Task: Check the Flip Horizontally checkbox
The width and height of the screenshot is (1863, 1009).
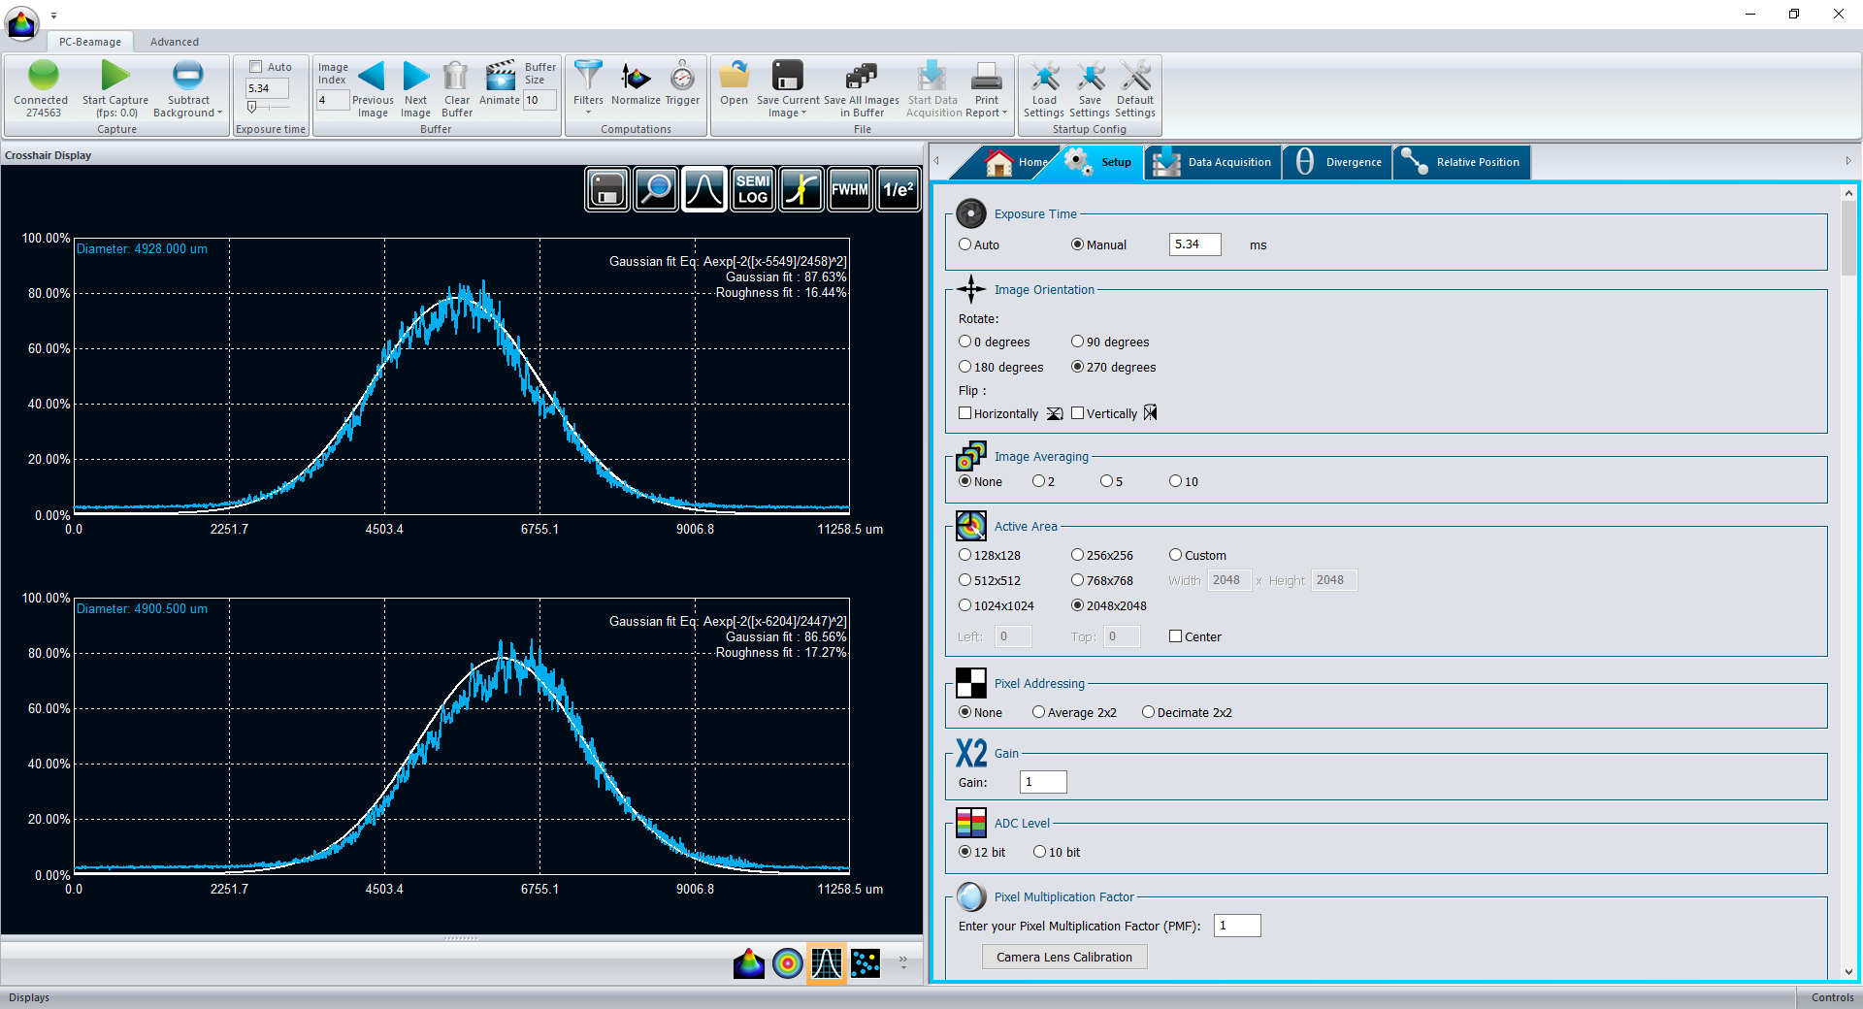Action: [965, 413]
